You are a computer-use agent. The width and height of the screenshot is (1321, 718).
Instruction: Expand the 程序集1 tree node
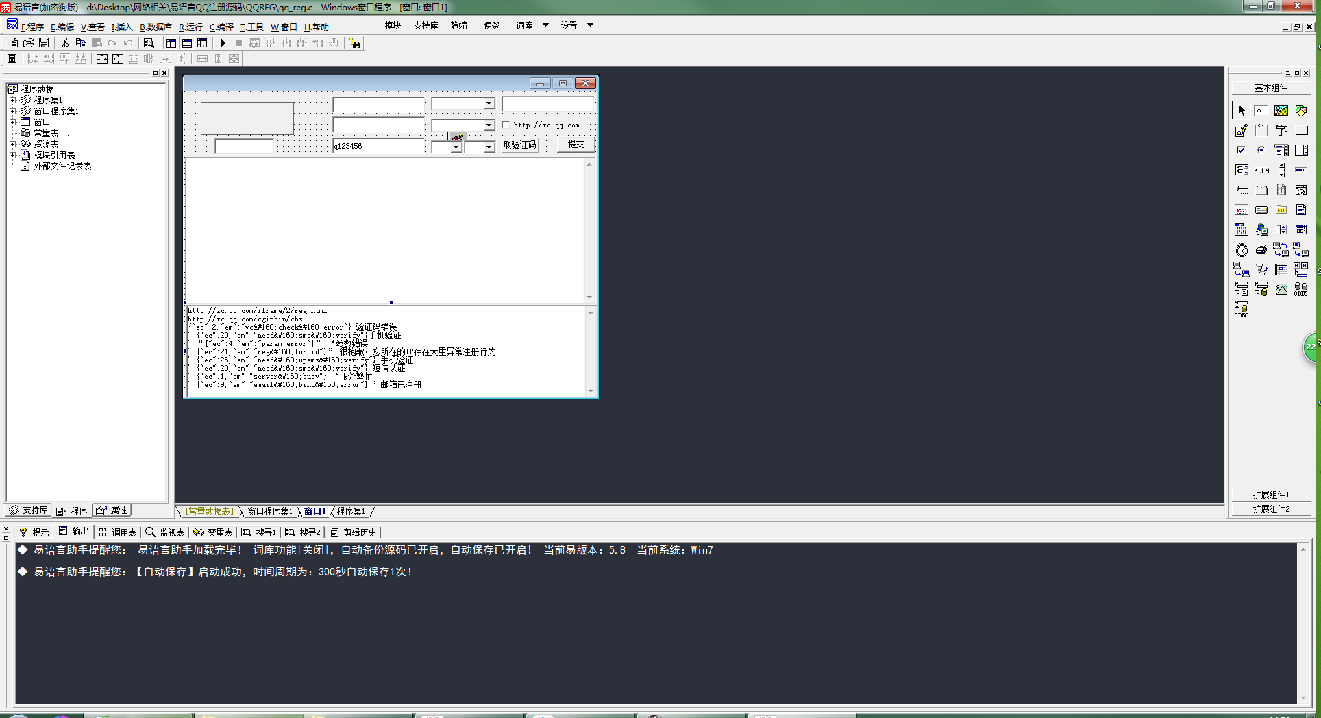12,100
